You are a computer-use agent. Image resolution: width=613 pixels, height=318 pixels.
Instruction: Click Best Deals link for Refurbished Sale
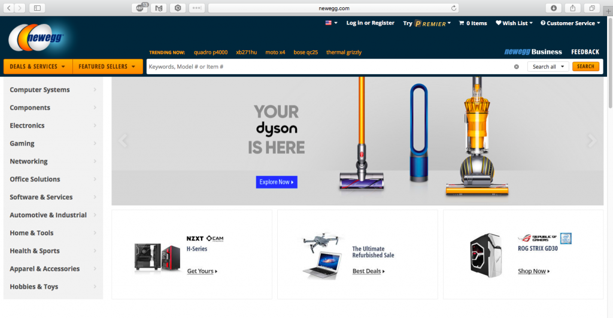click(x=368, y=271)
